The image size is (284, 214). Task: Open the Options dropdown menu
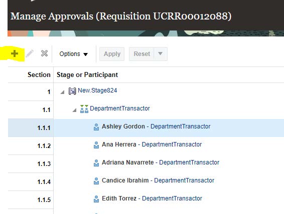(x=74, y=54)
